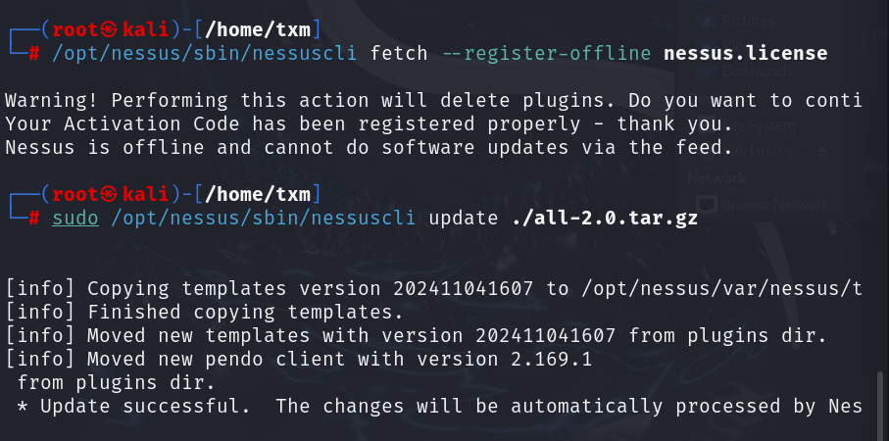Click the Browse Network monitor icon
889x441 pixels.
pos(706,204)
